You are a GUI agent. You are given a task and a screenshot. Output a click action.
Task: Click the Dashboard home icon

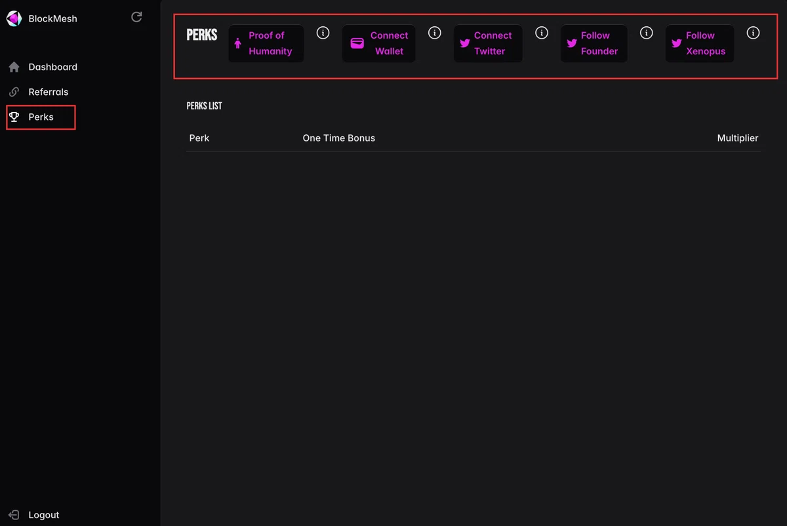pos(14,67)
